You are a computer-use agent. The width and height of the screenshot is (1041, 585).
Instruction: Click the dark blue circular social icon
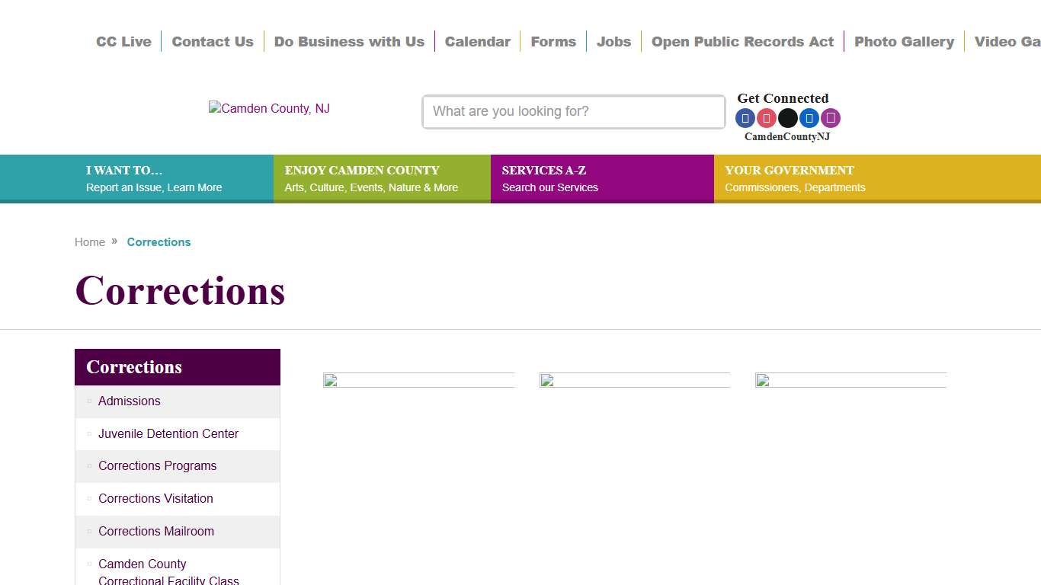pos(745,118)
